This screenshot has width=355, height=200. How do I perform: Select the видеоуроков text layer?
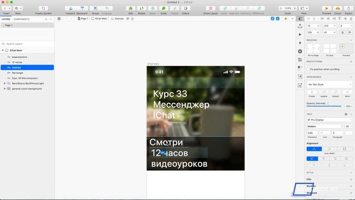coord(27,57)
